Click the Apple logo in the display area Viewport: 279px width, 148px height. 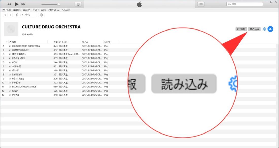tap(139, 4)
